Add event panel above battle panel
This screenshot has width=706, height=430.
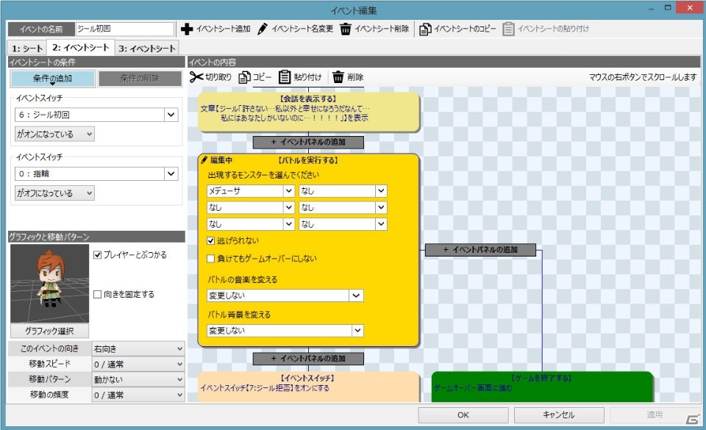pyautogui.click(x=308, y=142)
